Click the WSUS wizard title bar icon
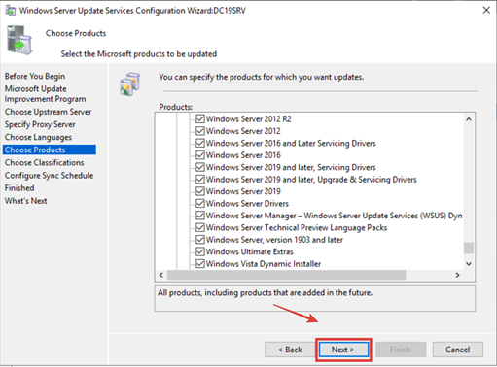Screen dimensions: 497x367 [11, 11]
